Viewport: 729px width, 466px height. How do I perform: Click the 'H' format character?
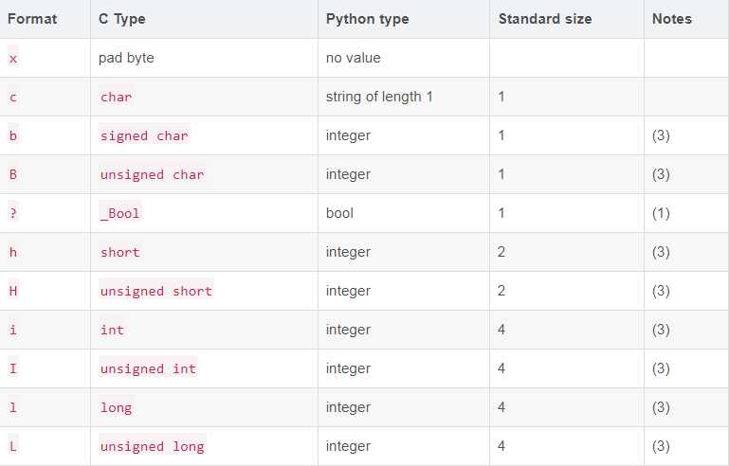pyautogui.click(x=13, y=291)
